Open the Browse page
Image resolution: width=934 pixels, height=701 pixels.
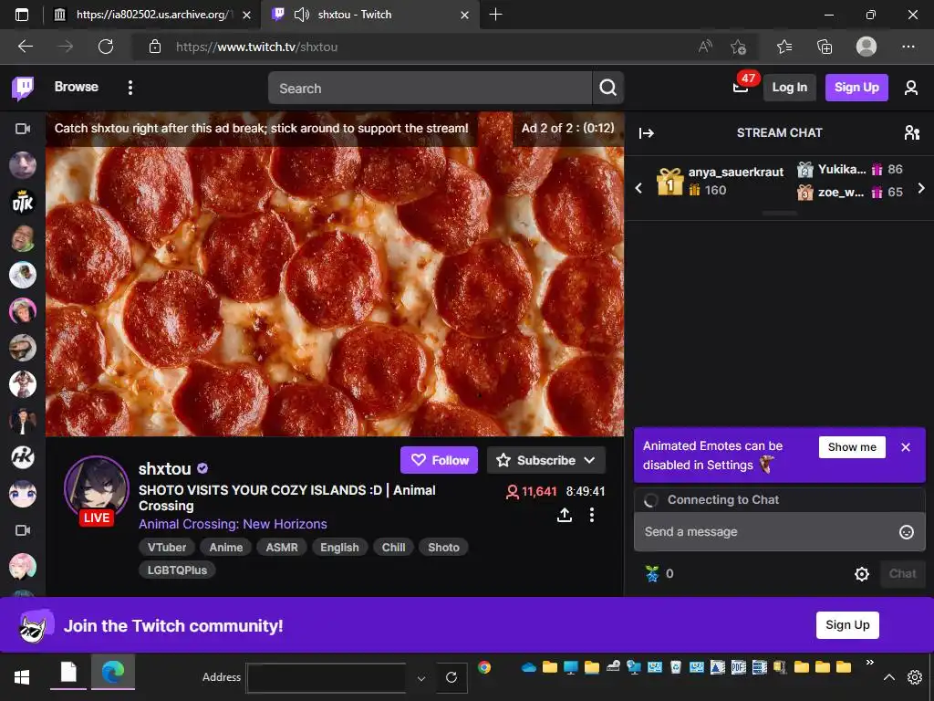pyautogui.click(x=77, y=87)
